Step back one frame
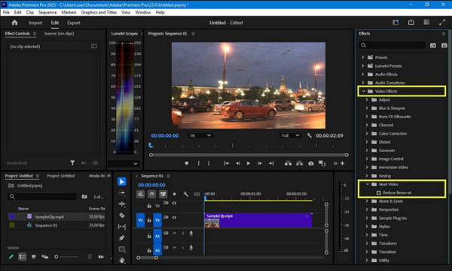Screen dimensions: 452x271 click(237, 163)
